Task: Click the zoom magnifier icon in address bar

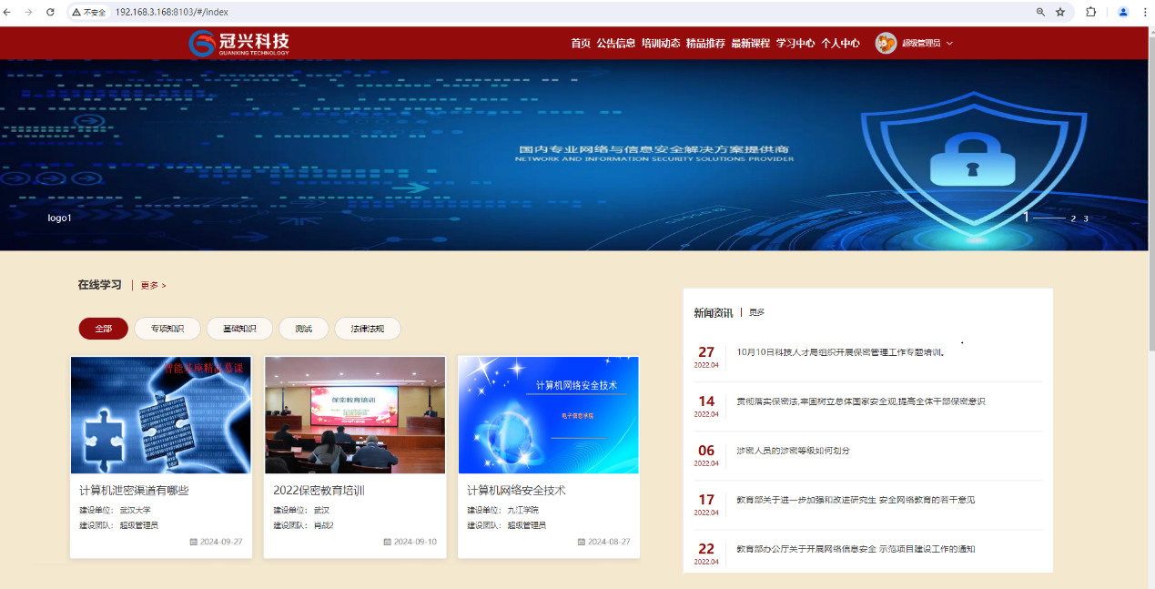Action: click(x=1040, y=12)
